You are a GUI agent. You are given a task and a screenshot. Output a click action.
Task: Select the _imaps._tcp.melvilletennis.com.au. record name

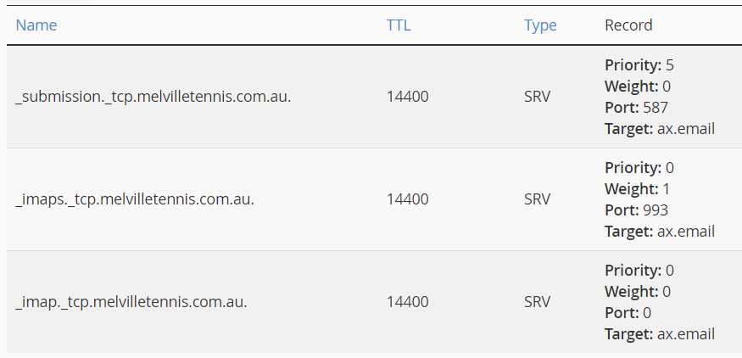135,199
